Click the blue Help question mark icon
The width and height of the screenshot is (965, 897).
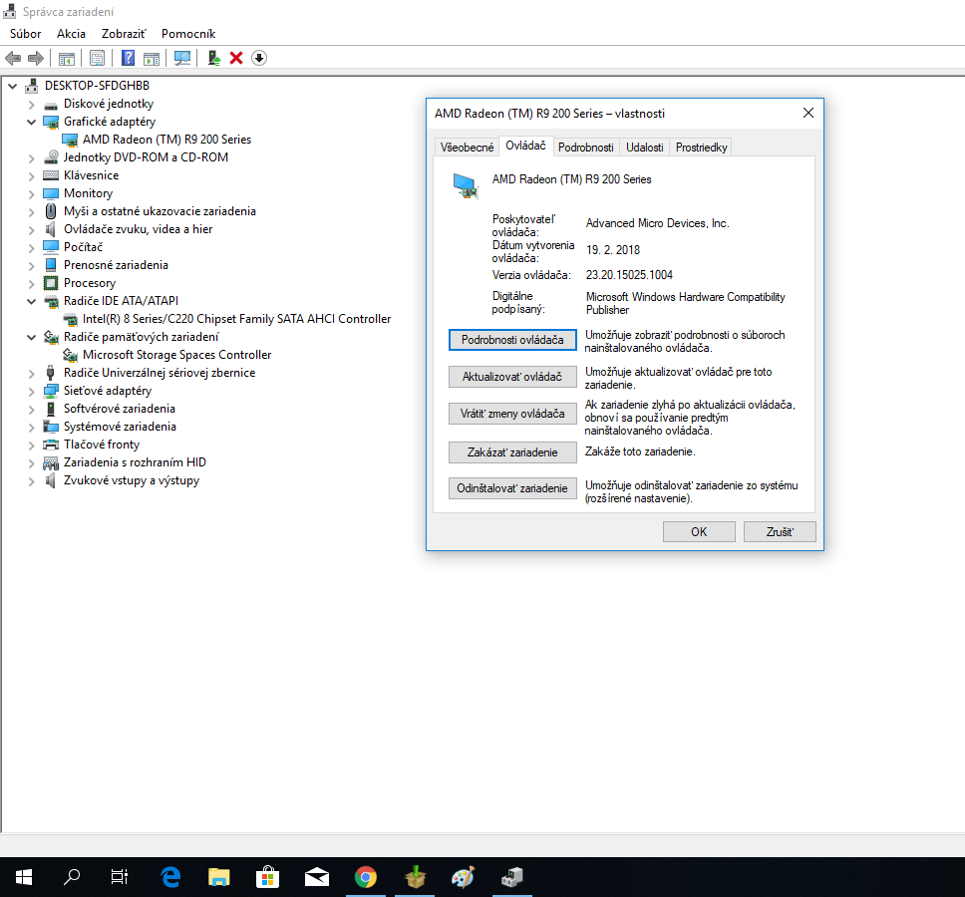pyautogui.click(x=128, y=59)
